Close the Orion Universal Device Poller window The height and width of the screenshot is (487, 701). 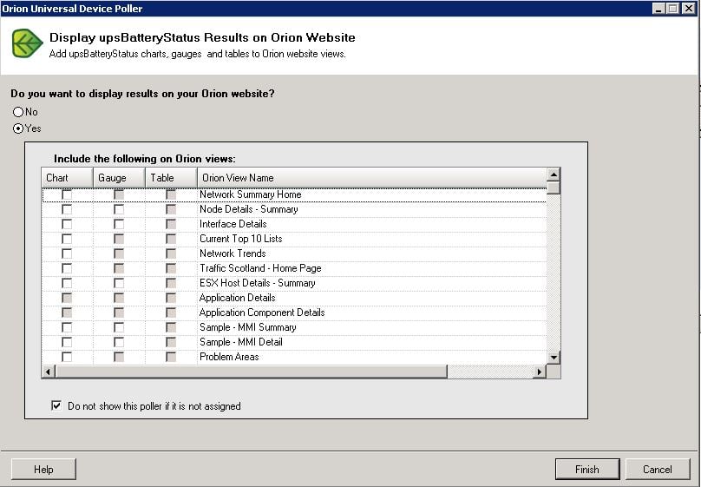(x=689, y=8)
